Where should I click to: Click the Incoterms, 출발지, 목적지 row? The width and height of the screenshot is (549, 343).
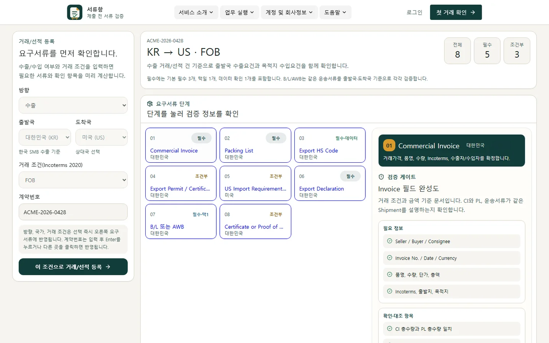[452, 291]
